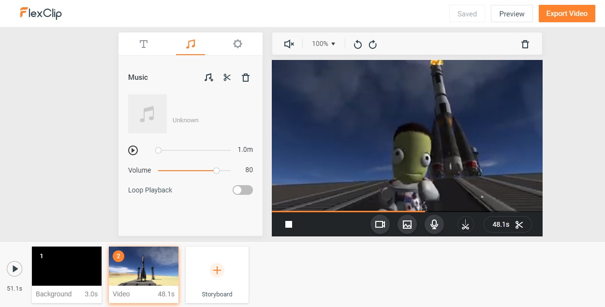
Task: Select the black Background clip thumbnail
Action: click(x=67, y=266)
